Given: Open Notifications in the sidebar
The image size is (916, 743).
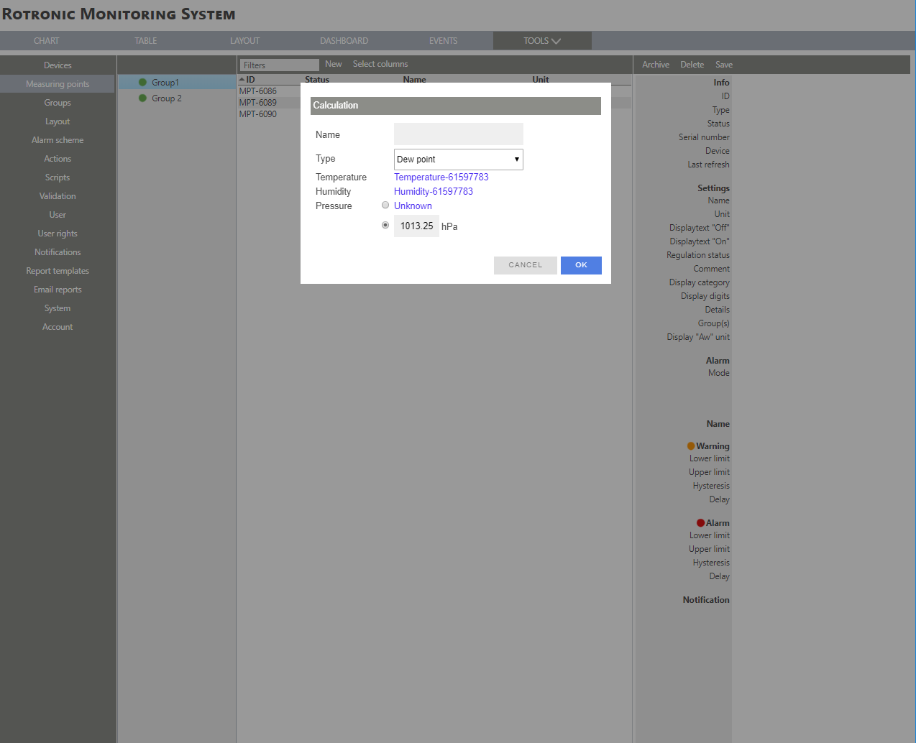Looking at the screenshot, I should 58,252.
